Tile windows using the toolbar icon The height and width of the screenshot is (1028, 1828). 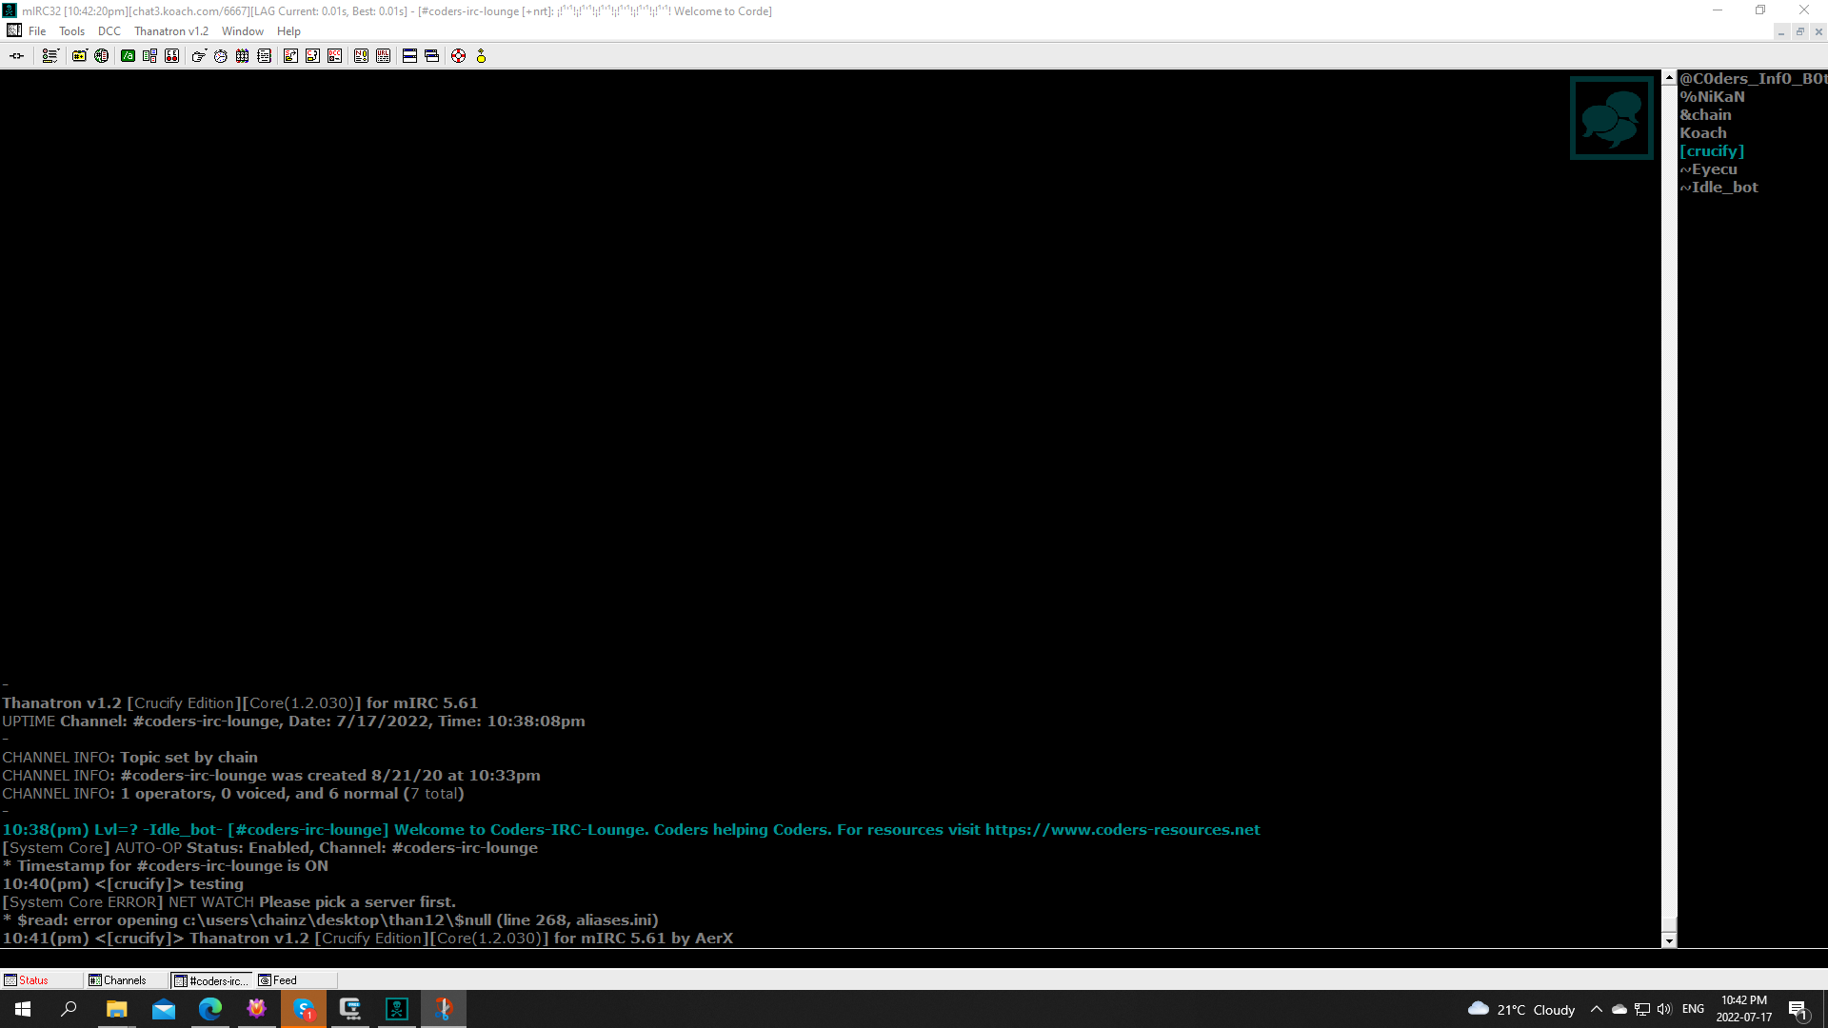pos(409,56)
